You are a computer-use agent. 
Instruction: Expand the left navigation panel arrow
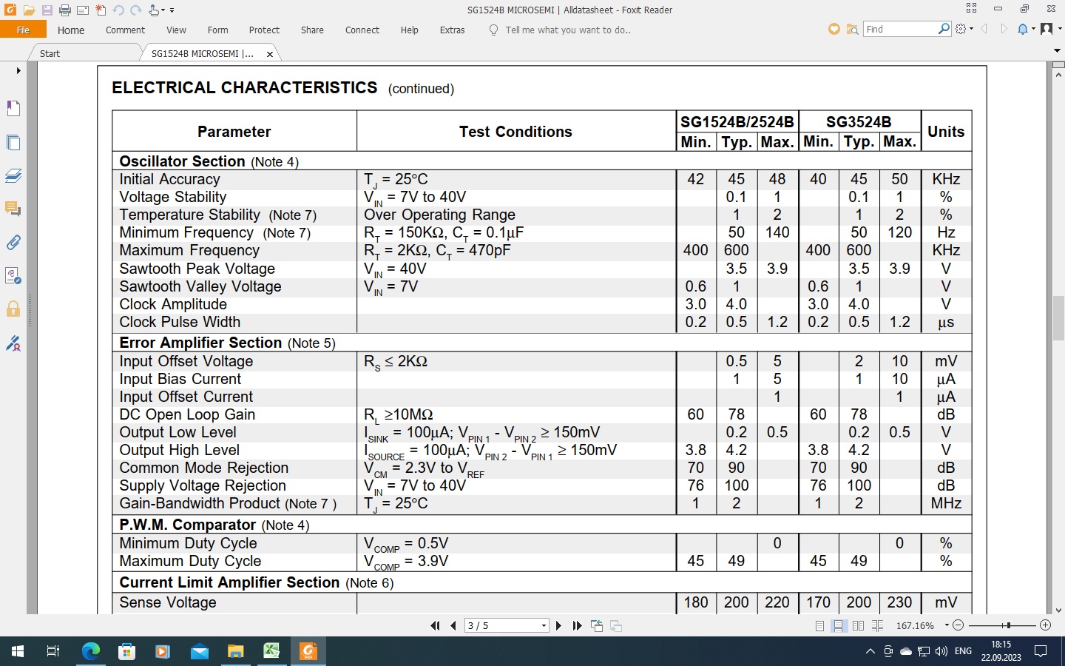(x=18, y=71)
